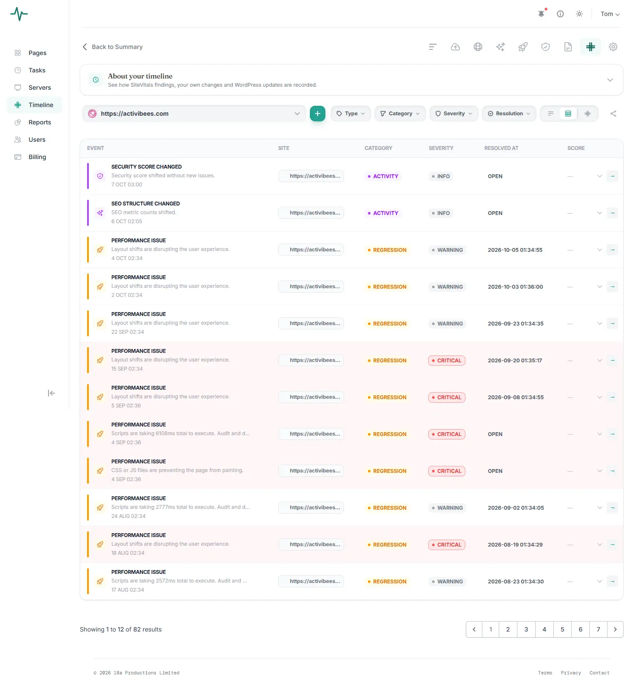Click Back to Summary link
Image resolution: width=634 pixels, height=687 pixels.
pyautogui.click(x=113, y=47)
